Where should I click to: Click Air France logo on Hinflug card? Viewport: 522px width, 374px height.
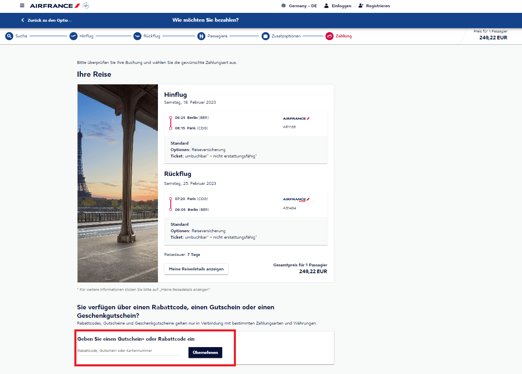296,119
